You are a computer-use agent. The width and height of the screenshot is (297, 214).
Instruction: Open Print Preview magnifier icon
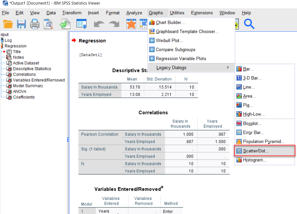click(x=48, y=24)
